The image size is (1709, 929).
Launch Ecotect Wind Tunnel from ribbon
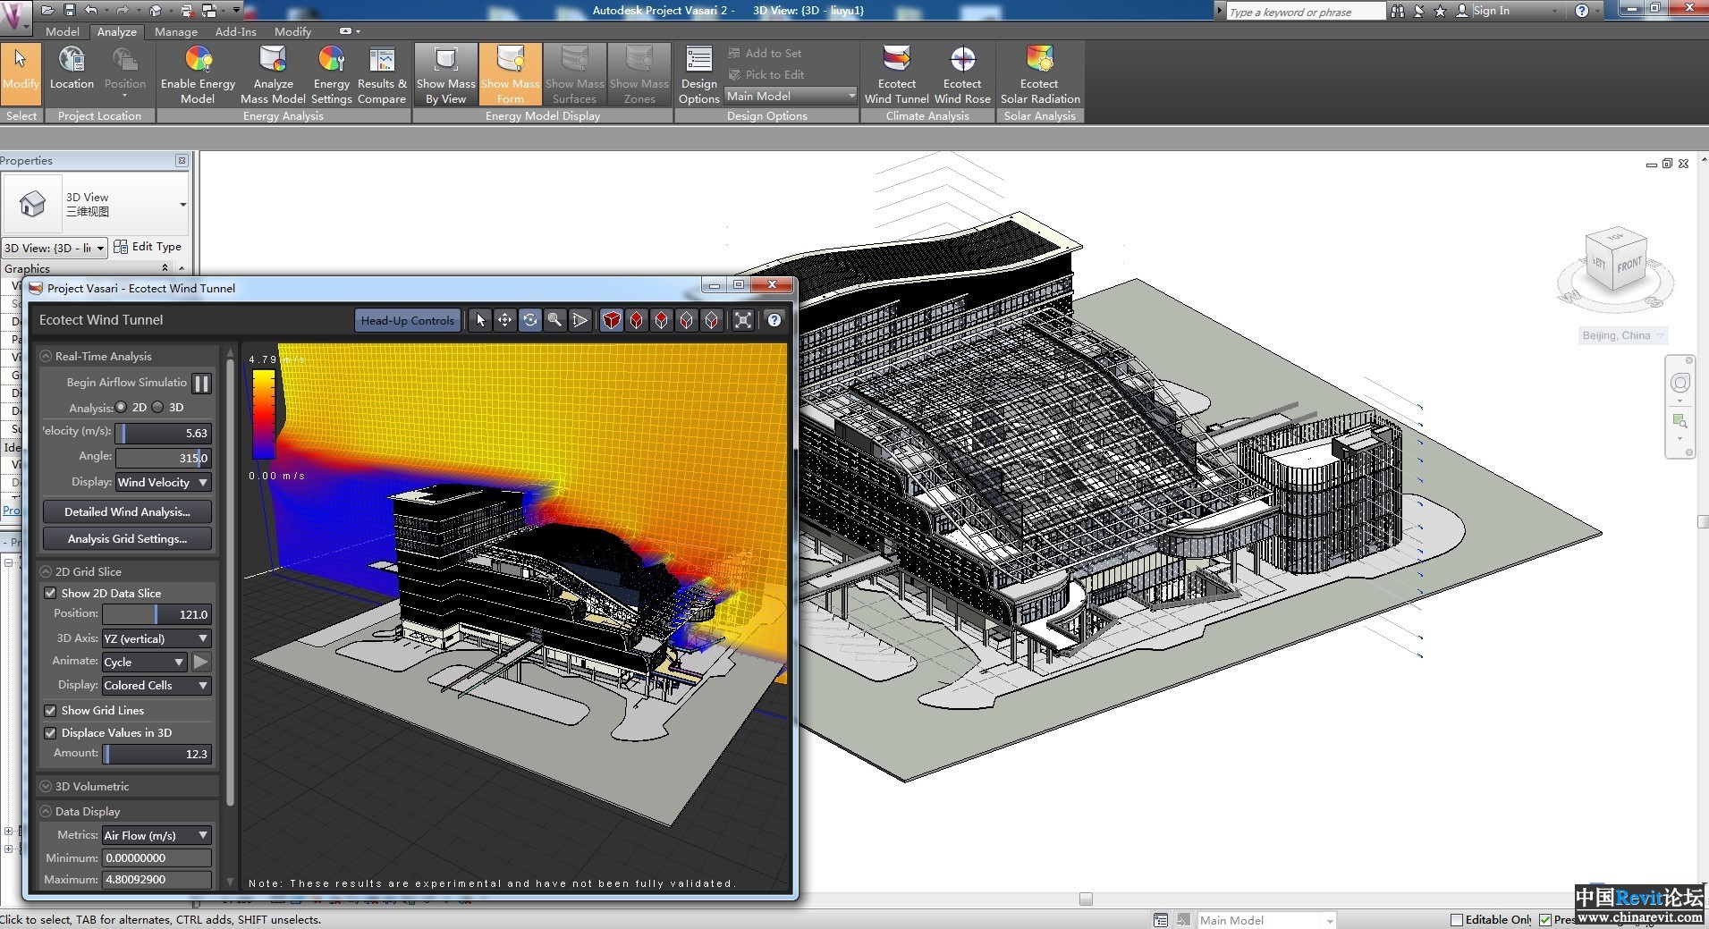[896, 74]
